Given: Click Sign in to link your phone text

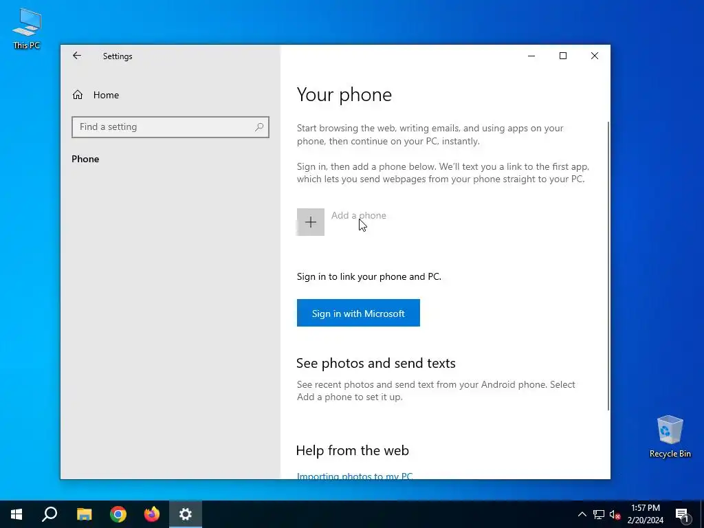Looking at the screenshot, I should pyautogui.click(x=369, y=276).
